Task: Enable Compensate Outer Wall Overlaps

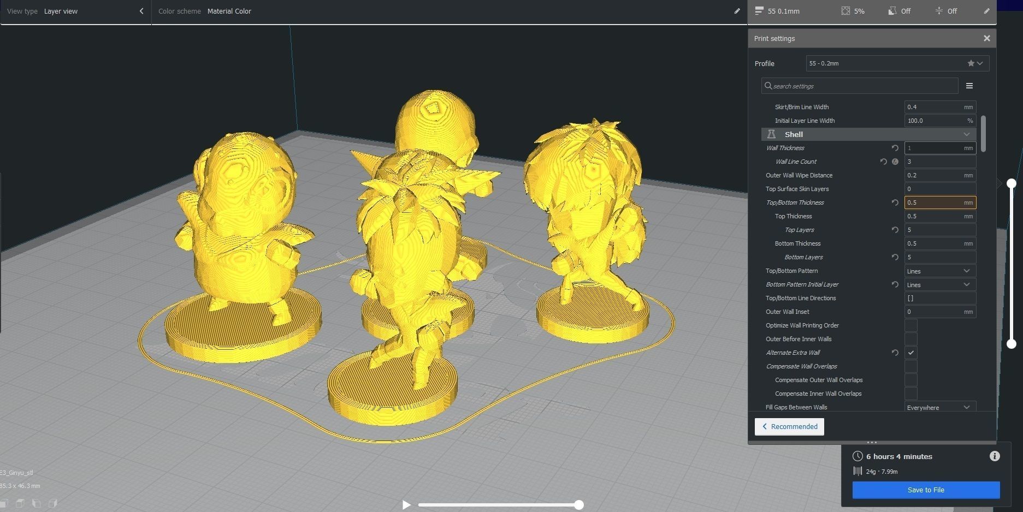Action: [x=910, y=380]
